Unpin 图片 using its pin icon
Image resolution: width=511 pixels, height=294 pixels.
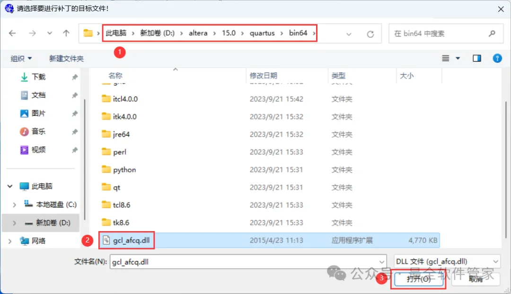click(x=75, y=114)
